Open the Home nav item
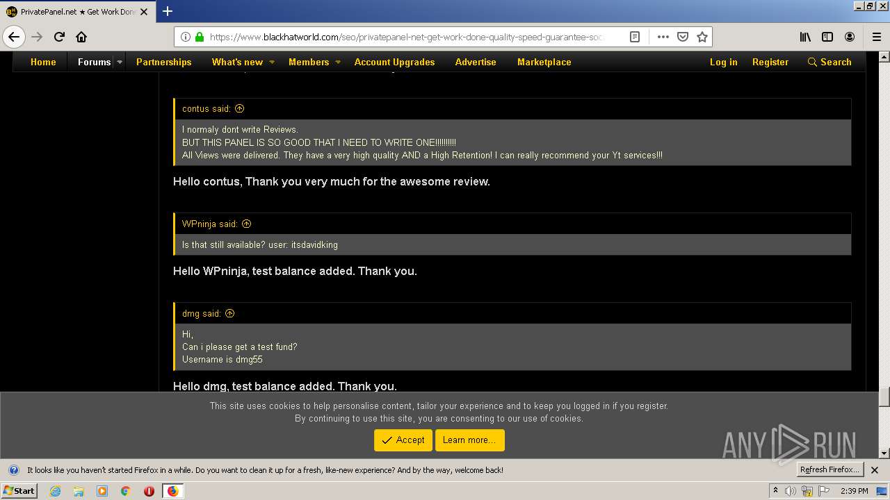Viewport: 890px width, 500px height. pos(43,62)
